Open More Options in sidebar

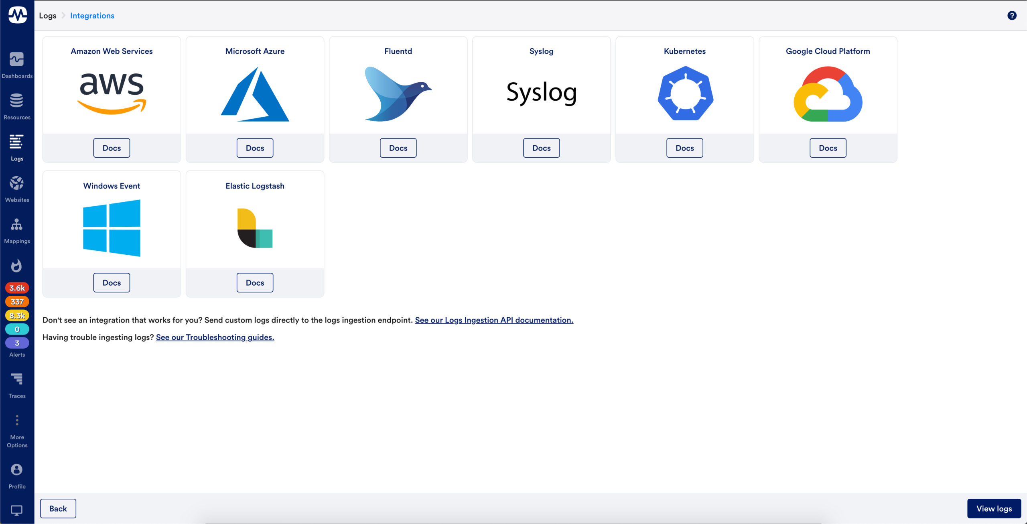[17, 431]
